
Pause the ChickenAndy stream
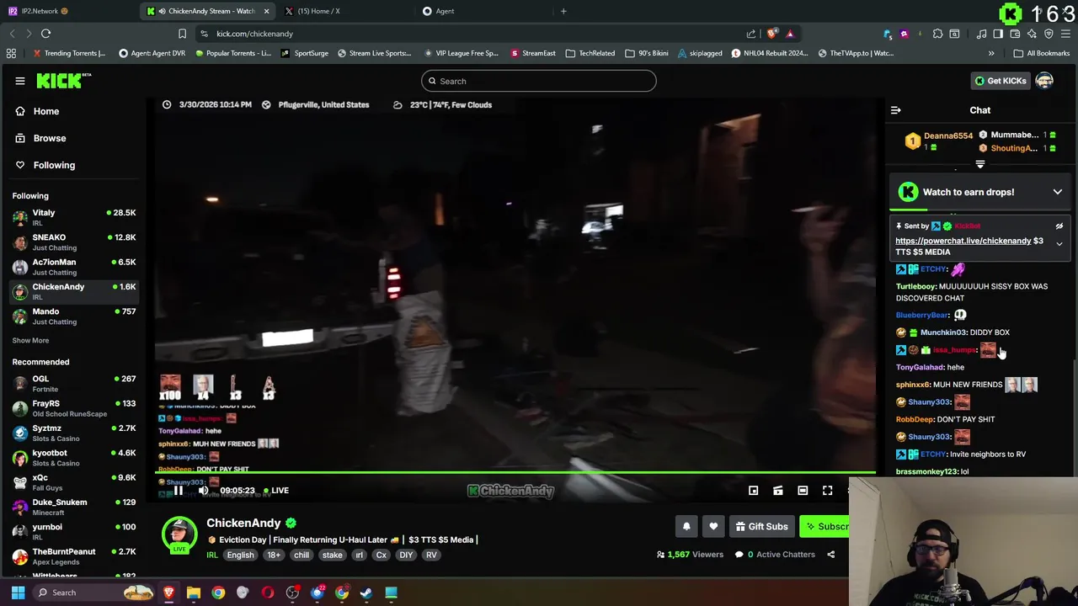pos(179,491)
